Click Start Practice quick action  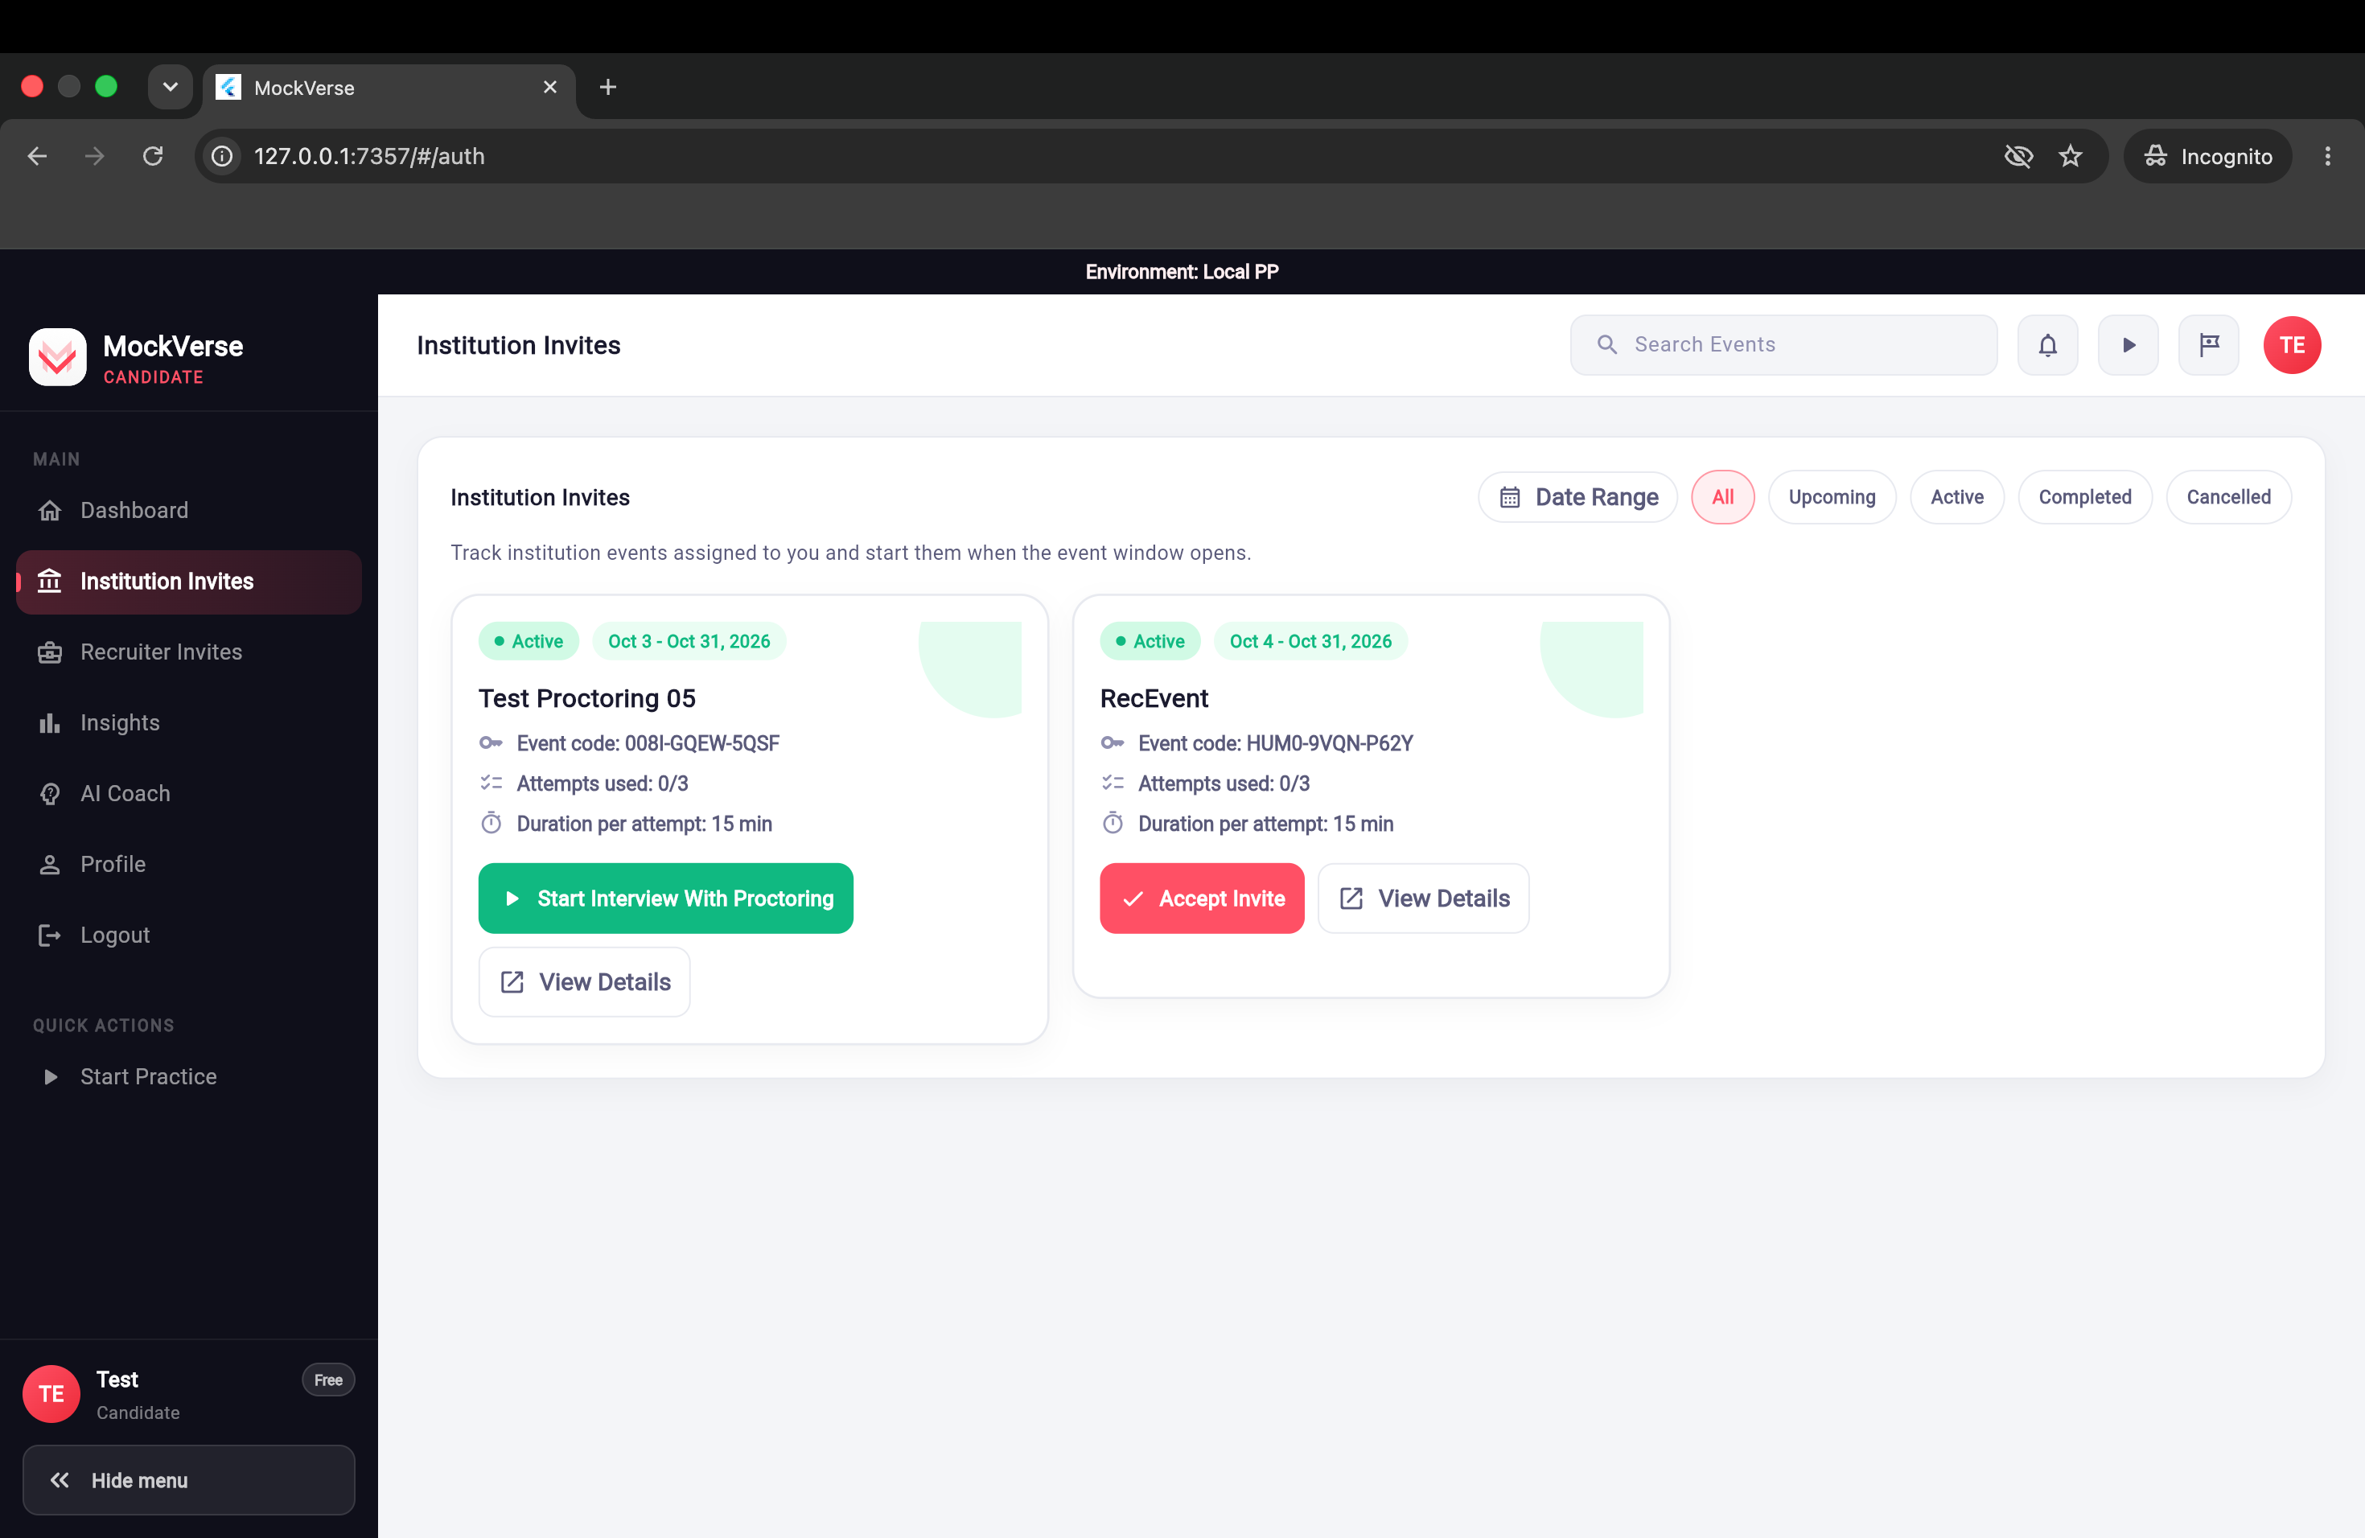click(189, 1077)
